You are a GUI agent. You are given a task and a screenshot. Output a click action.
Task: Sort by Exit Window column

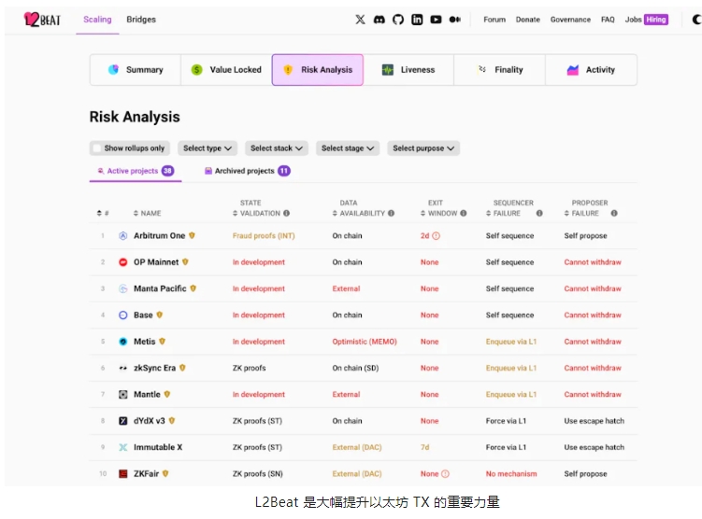pyautogui.click(x=439, y=208)
